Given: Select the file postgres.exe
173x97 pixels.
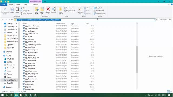Looking at the screenshot, I should coord(29,84).
